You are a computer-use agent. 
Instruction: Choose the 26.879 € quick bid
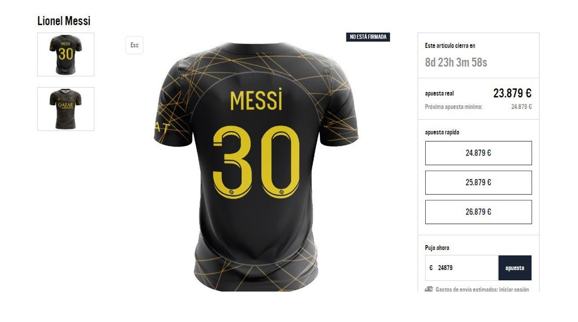pos(478,212)
